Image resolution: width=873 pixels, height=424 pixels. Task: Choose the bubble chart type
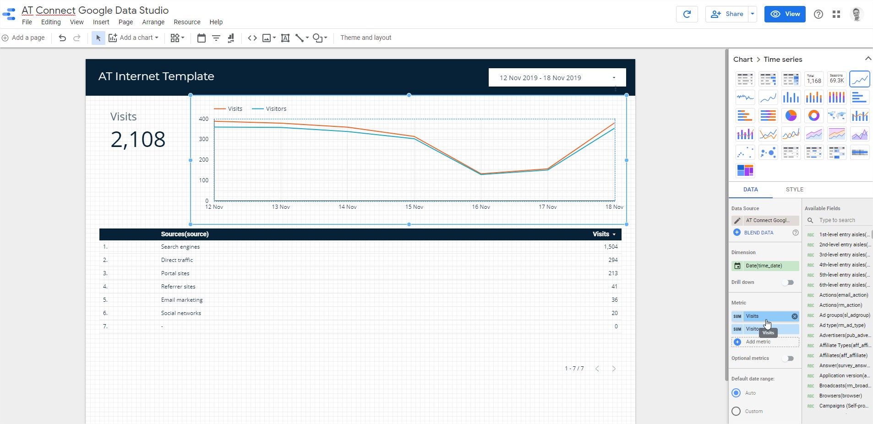[x=768, y=152]
